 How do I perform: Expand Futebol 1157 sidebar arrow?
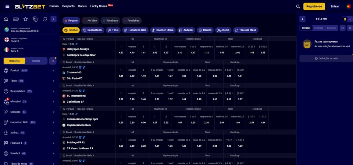tap(54, 70)
